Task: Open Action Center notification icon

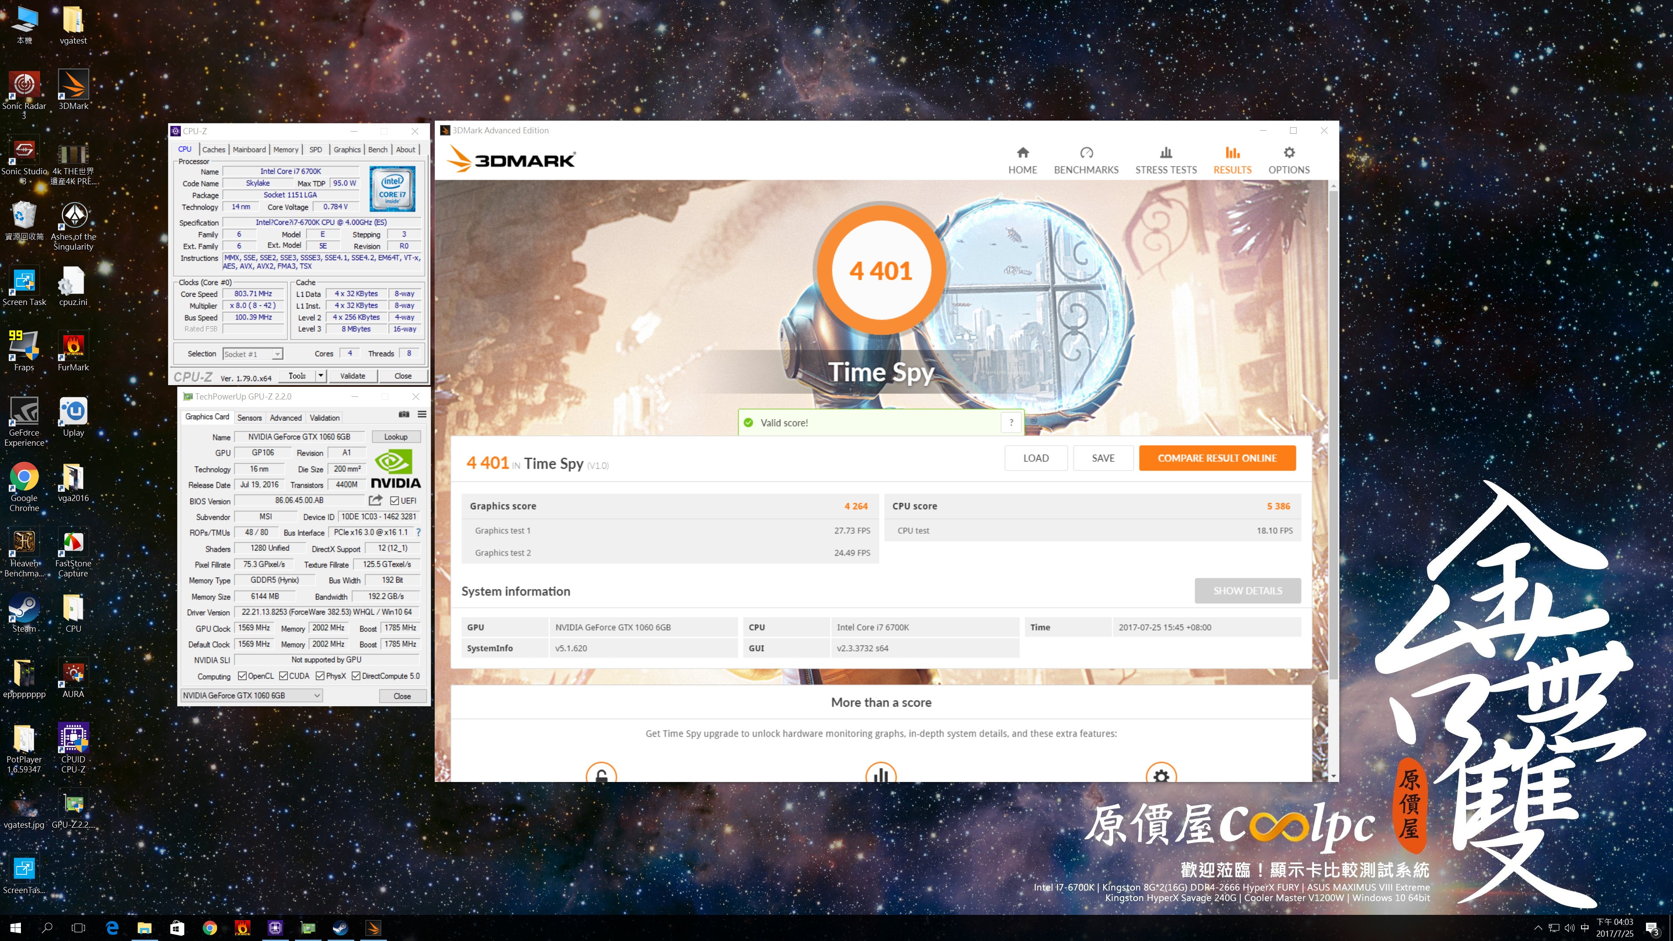Action: 1652,929
